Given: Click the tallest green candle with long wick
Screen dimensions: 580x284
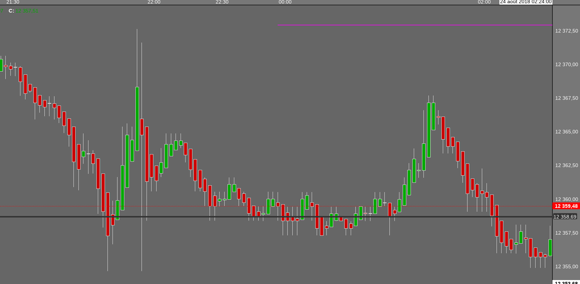Looking at the screenshot, I should coord(137,119).
